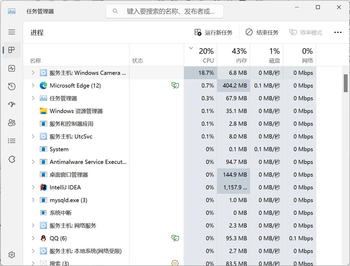Click the search box for names or publishers

point(165,11)
